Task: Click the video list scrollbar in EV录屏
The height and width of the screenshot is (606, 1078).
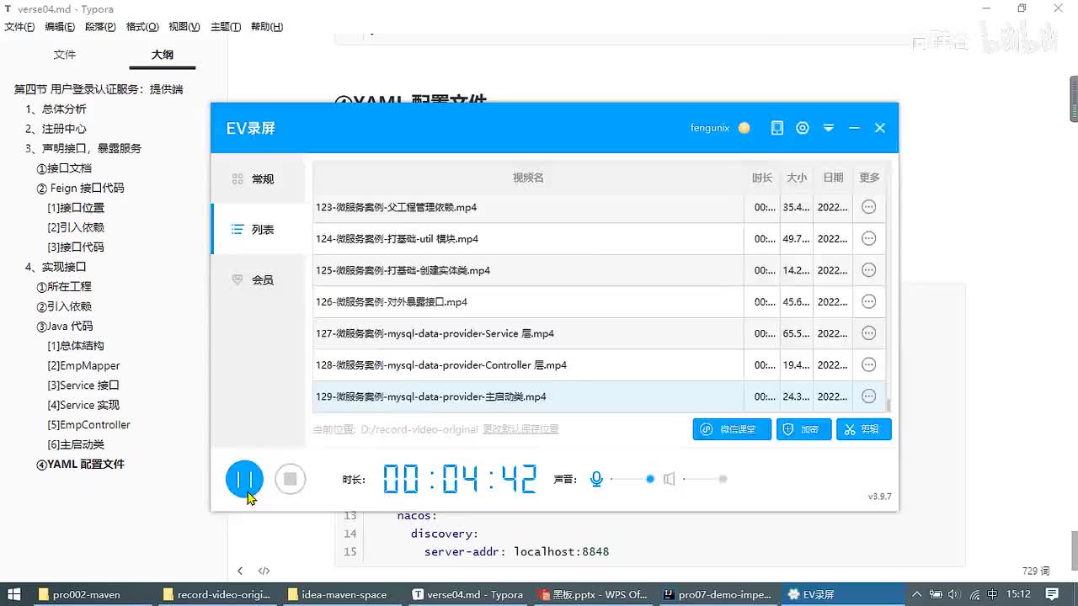Action: 889,407
